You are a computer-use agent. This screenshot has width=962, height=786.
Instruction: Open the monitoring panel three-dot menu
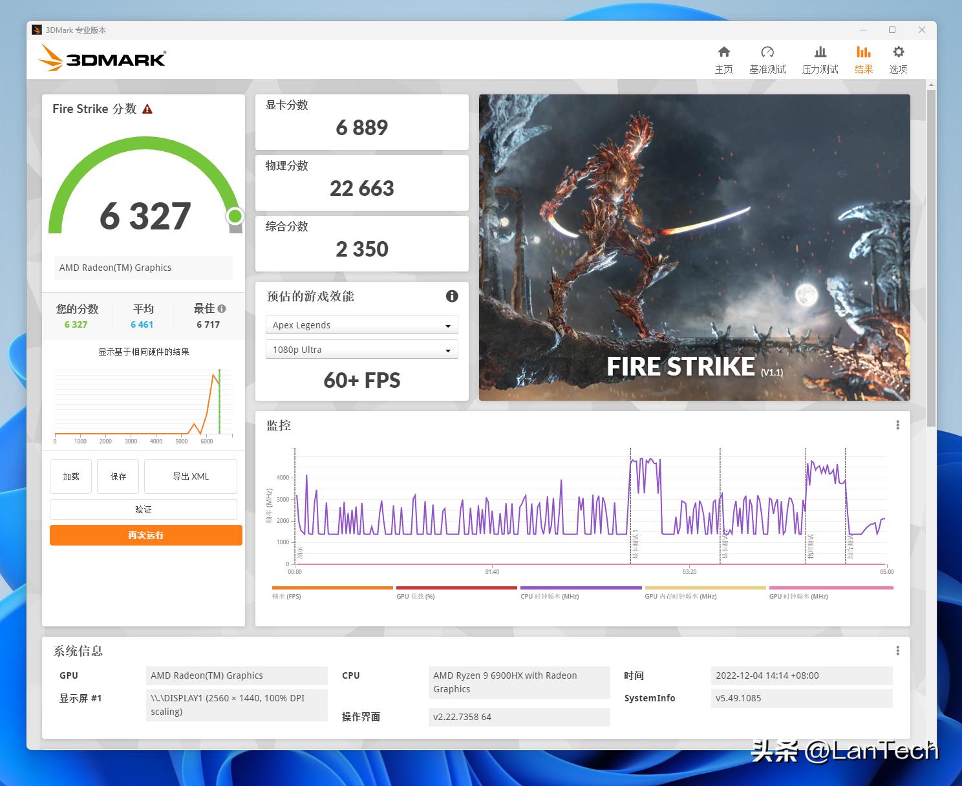897,425
